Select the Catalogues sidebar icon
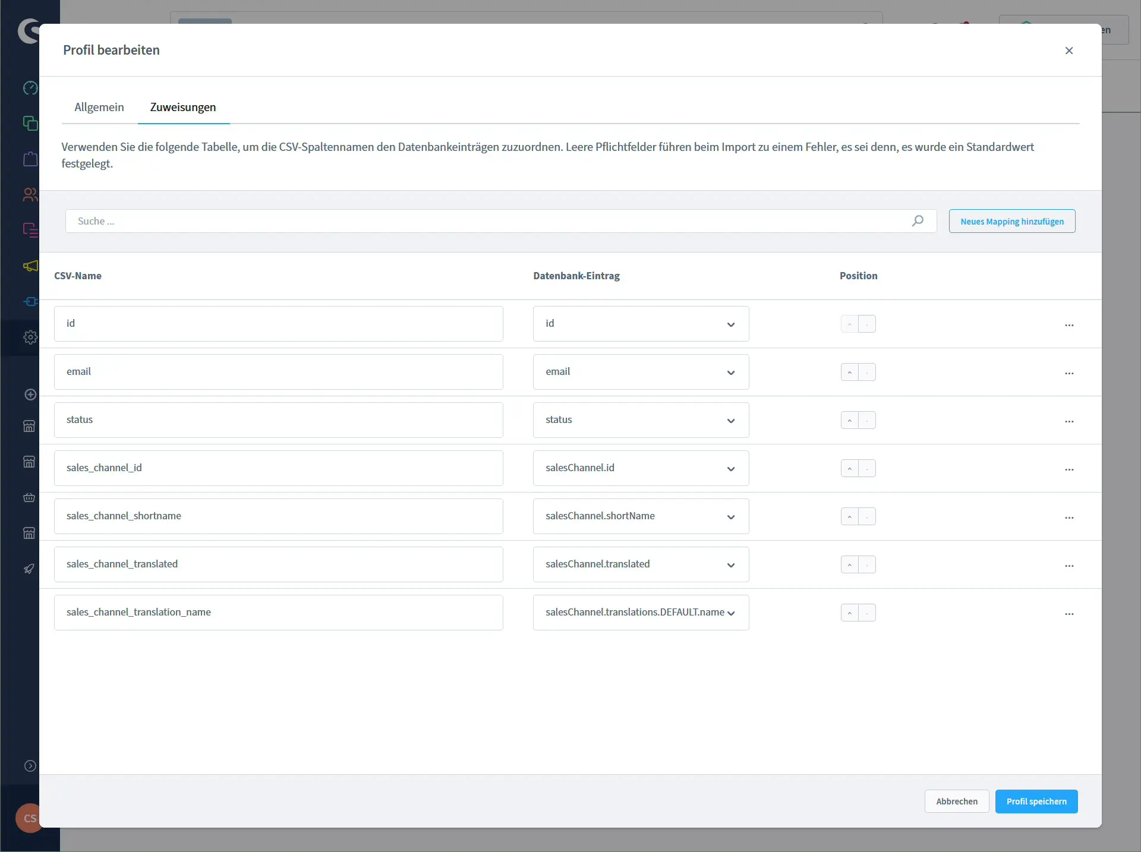This screenshot has width=1141, height=852. (x=30, y=123)
